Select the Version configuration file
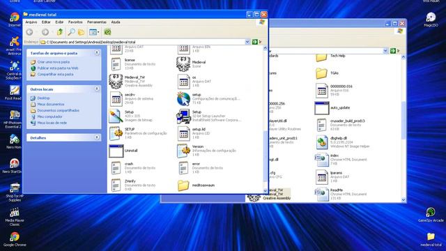The width and height of the screenshot is (446, 251). click(206, 151)
